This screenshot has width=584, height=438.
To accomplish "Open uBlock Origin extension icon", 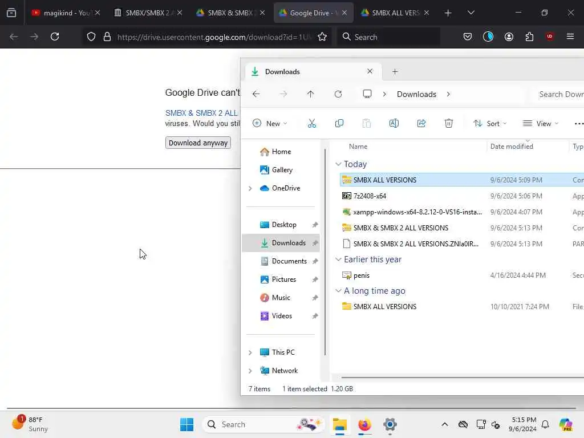I will (549, 36).
